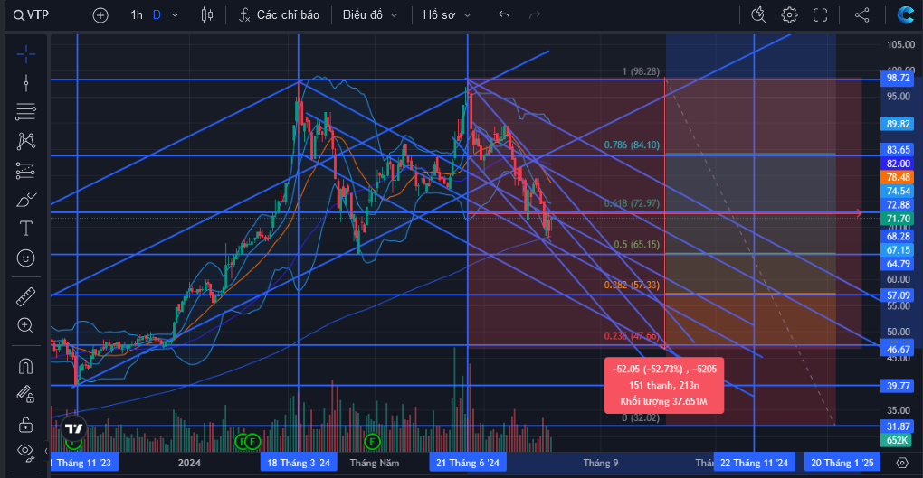Click the red measurement info box
Screen dimensions: 923x478
coord(664,385)
